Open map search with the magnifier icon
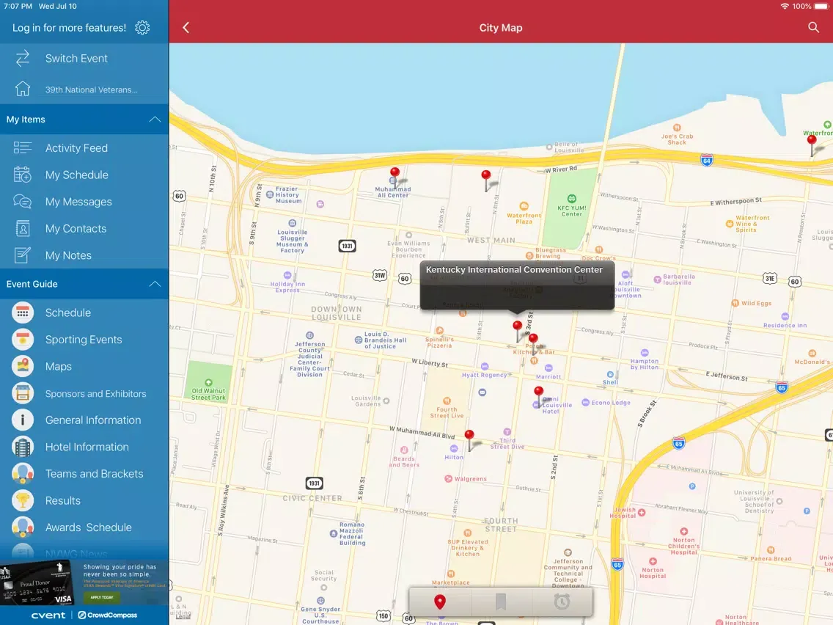 click(x=813, y=28)
